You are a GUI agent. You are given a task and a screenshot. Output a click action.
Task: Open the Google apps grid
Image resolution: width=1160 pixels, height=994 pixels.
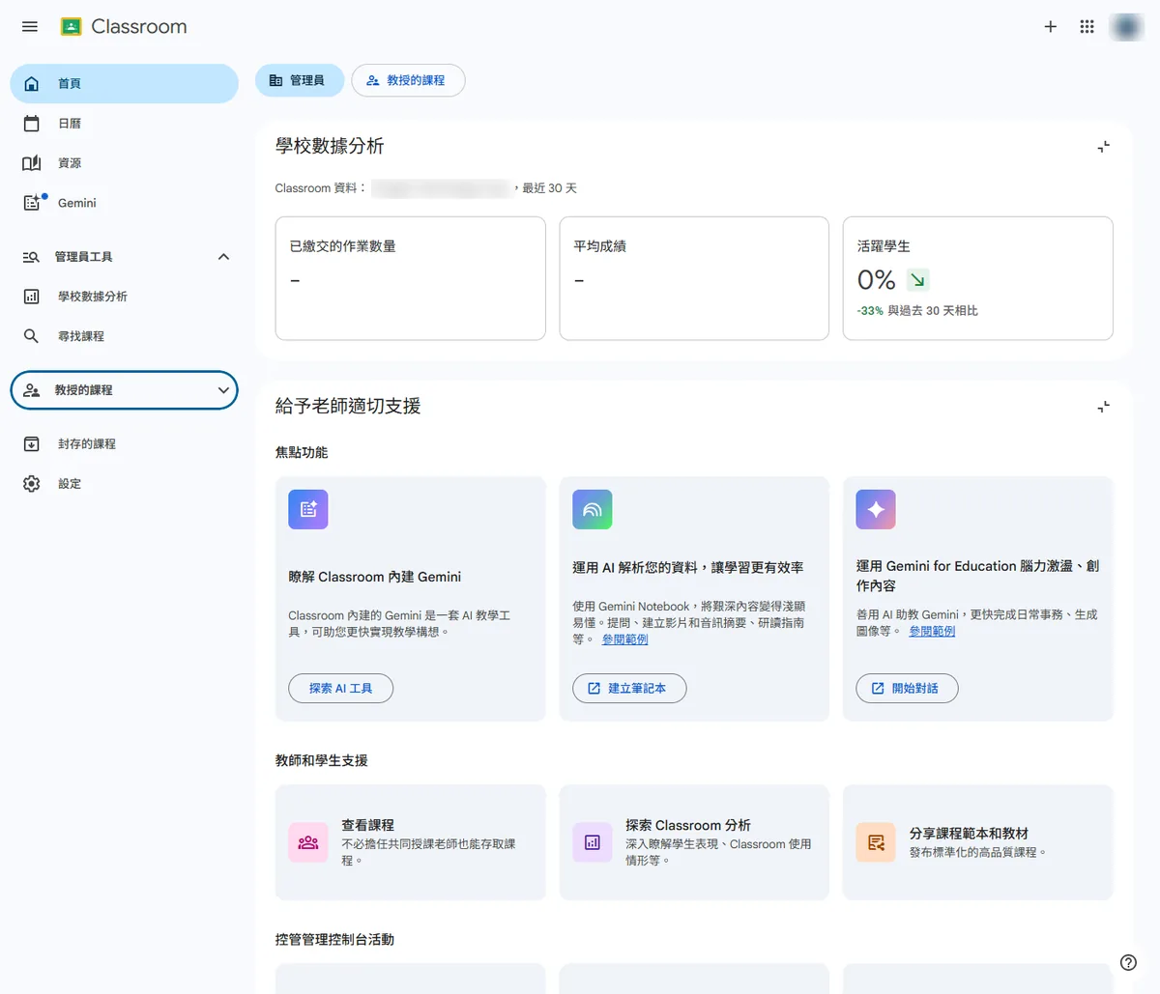(1087, 27)
